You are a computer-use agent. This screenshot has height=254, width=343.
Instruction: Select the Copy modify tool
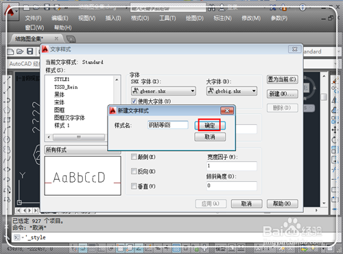point(335,90)
